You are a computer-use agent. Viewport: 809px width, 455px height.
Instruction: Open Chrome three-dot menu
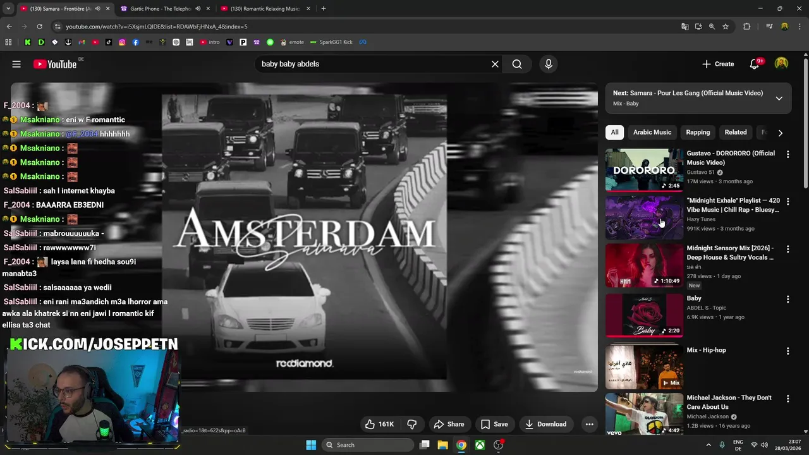(x=799, y=27)
